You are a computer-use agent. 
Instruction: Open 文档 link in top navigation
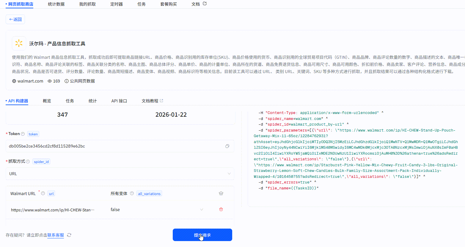pos(196,4)
